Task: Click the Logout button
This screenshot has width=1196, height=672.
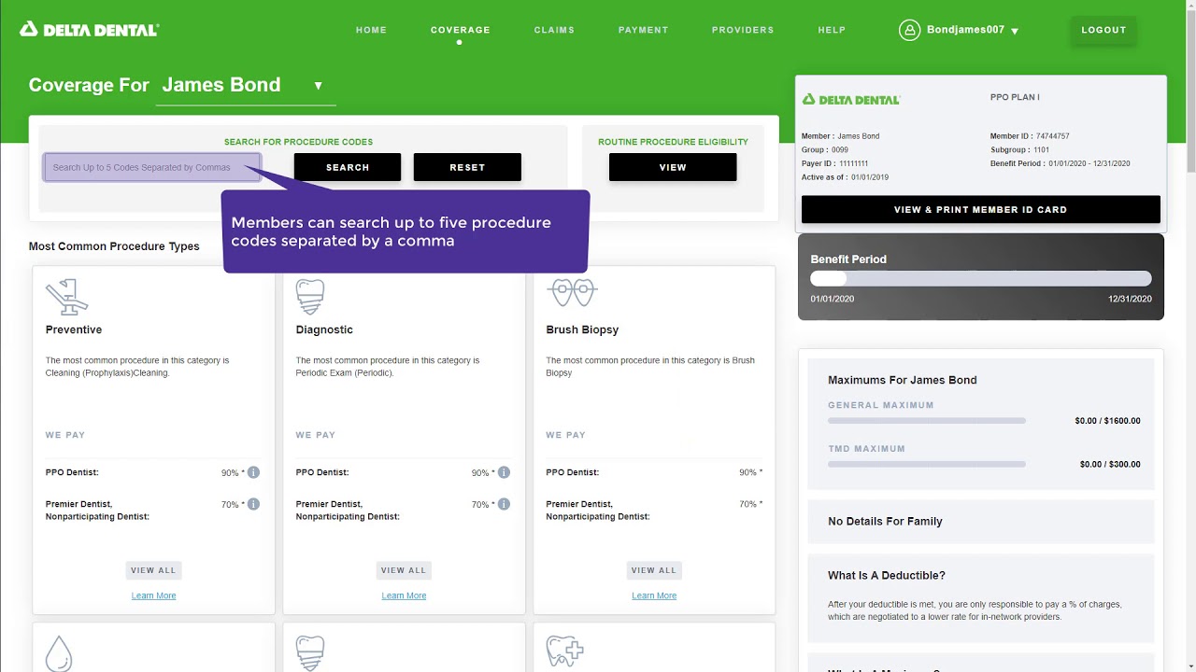Action: (x=1103, y=30)
